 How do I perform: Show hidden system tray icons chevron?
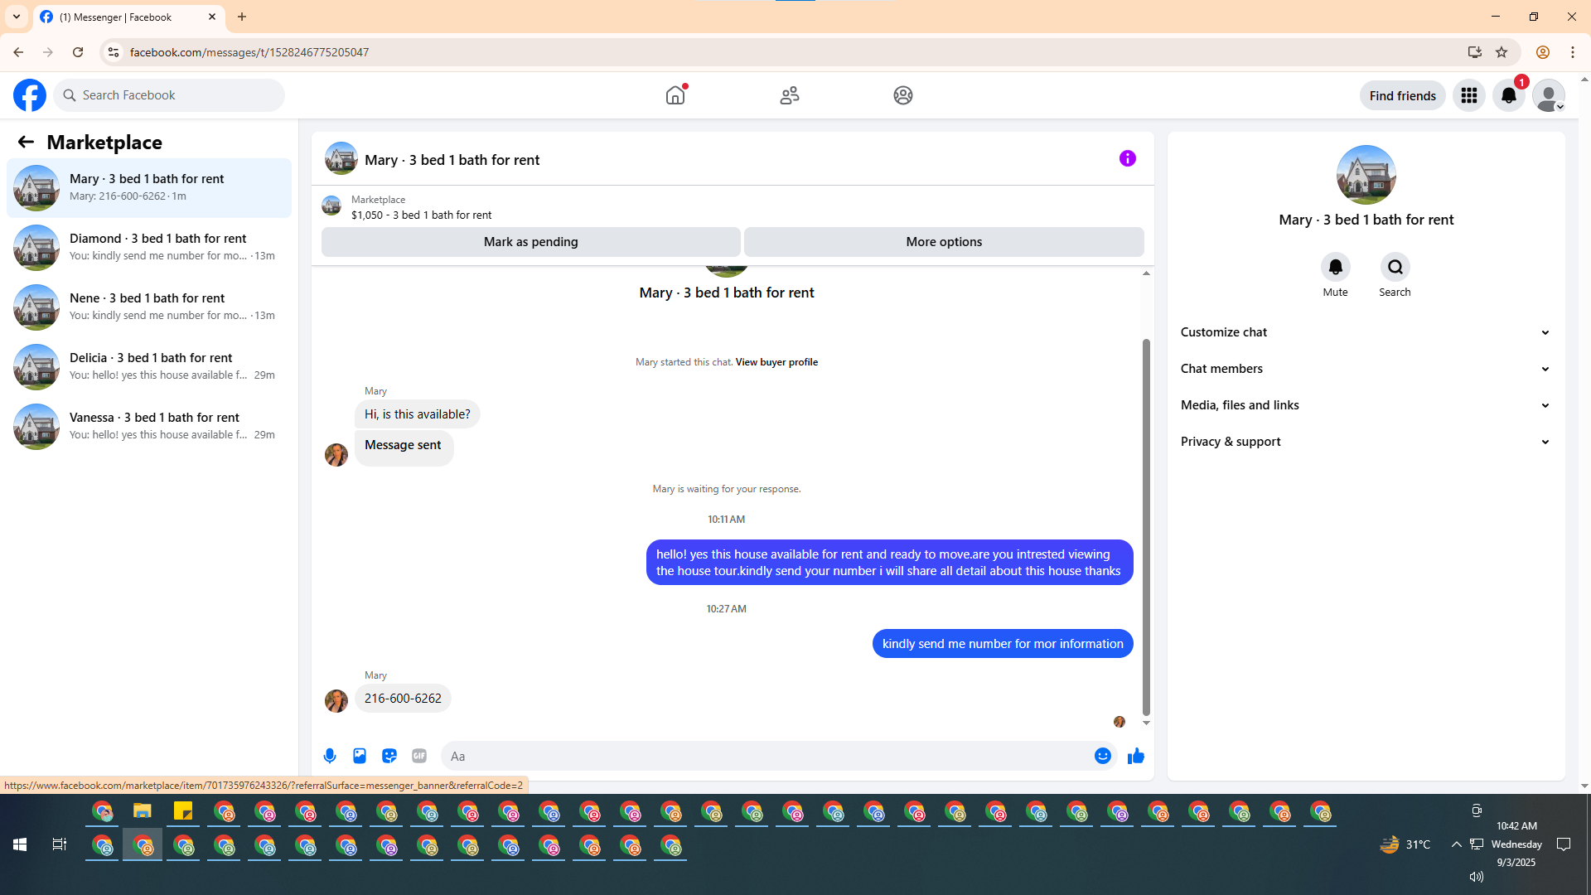1456,844
